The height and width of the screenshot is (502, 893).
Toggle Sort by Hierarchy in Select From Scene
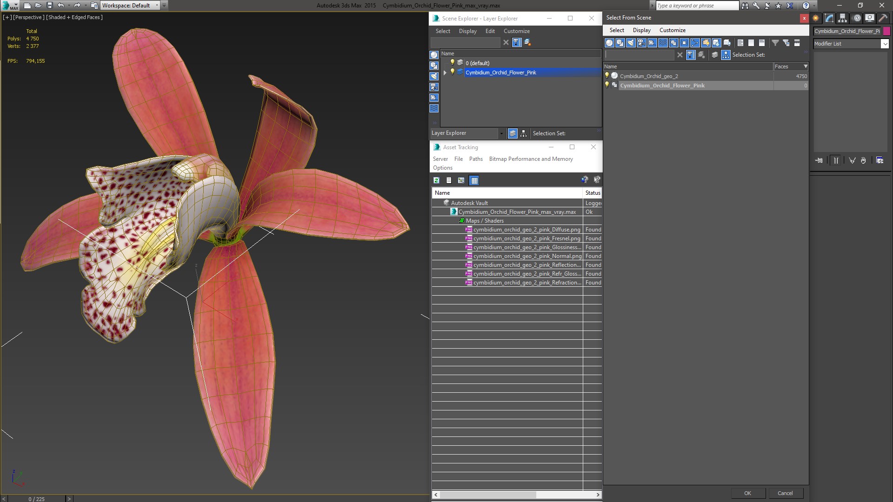[x=726, y=55]
